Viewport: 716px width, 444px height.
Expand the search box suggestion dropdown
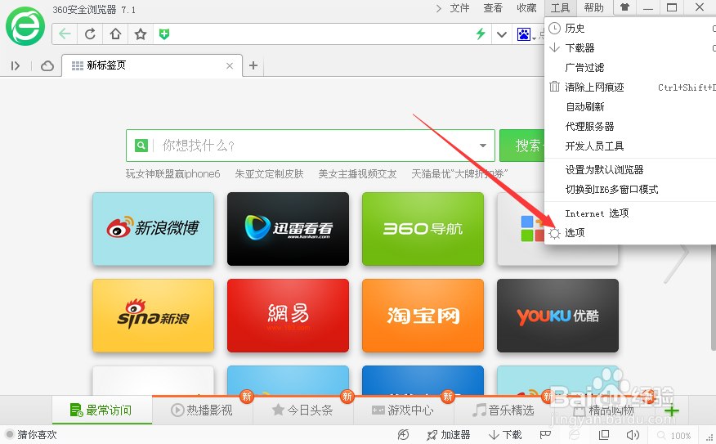pyautogui.click(x=483, y=146)
